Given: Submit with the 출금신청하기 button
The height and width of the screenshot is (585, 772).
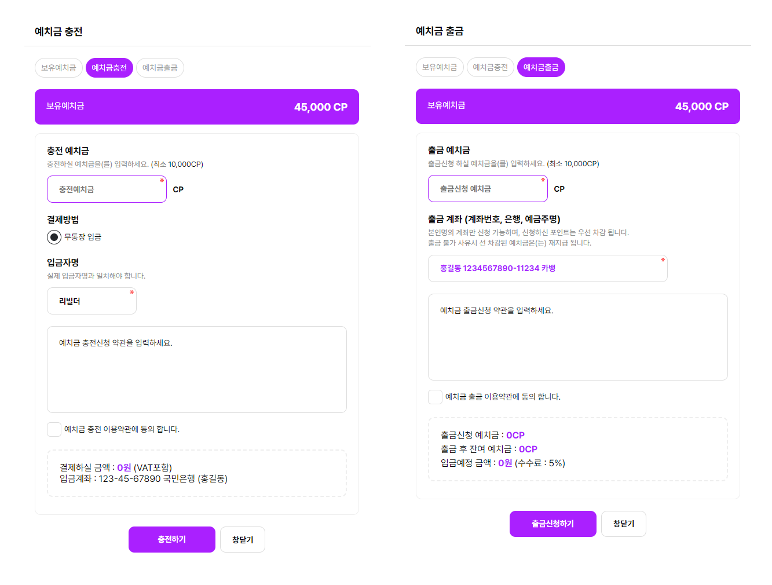Looking at the screenshot, I should (x=553, y=524).
